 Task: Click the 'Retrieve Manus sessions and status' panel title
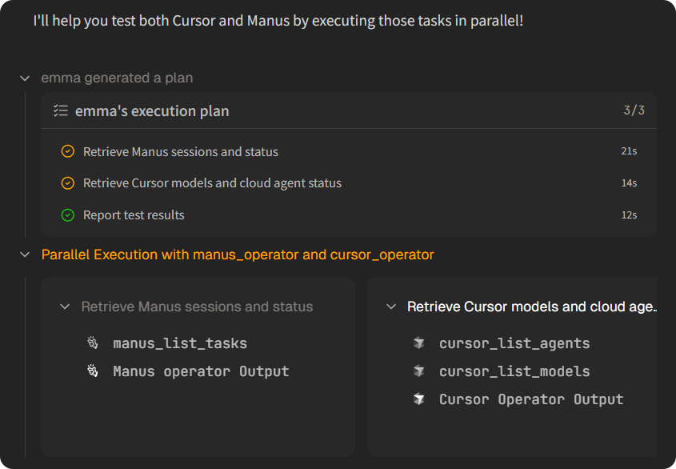click(x=197, y=307)
